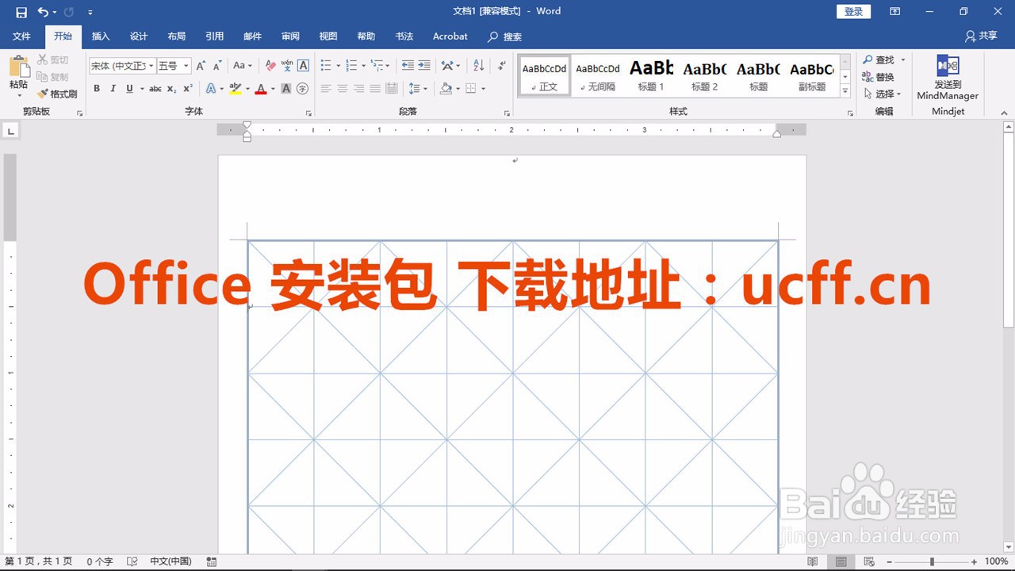Screen dimensions: 1015x571
Task: Open bullet list dropdown arrow
Action: 338,66
